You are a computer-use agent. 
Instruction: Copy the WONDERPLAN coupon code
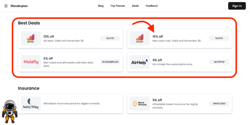[x=110, y=62]
